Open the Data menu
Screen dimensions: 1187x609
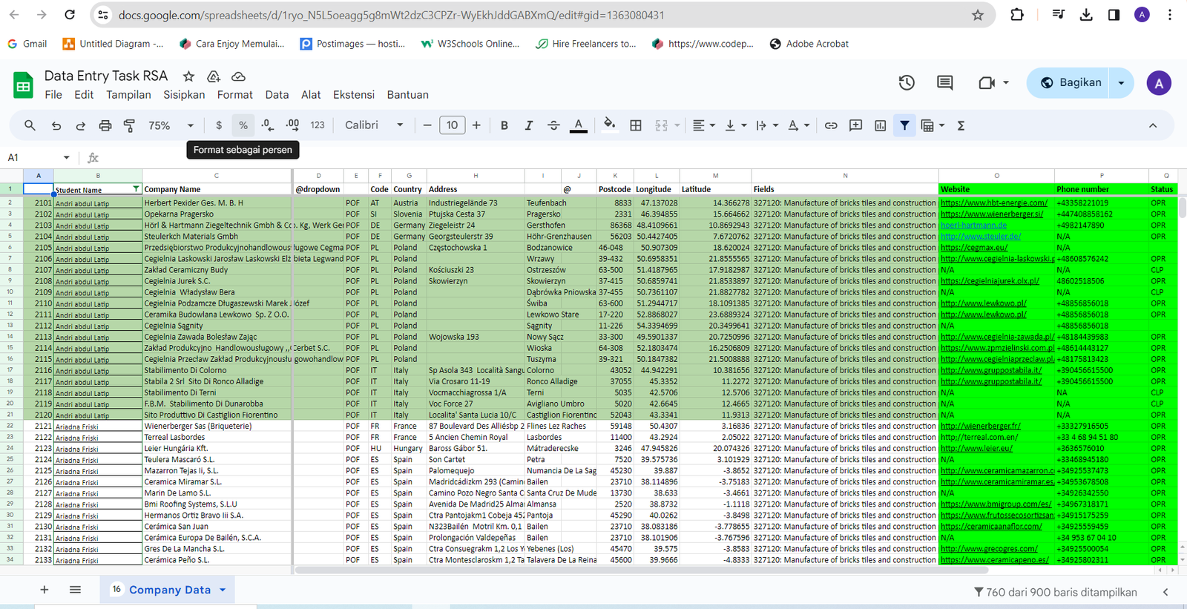point(277,95)
